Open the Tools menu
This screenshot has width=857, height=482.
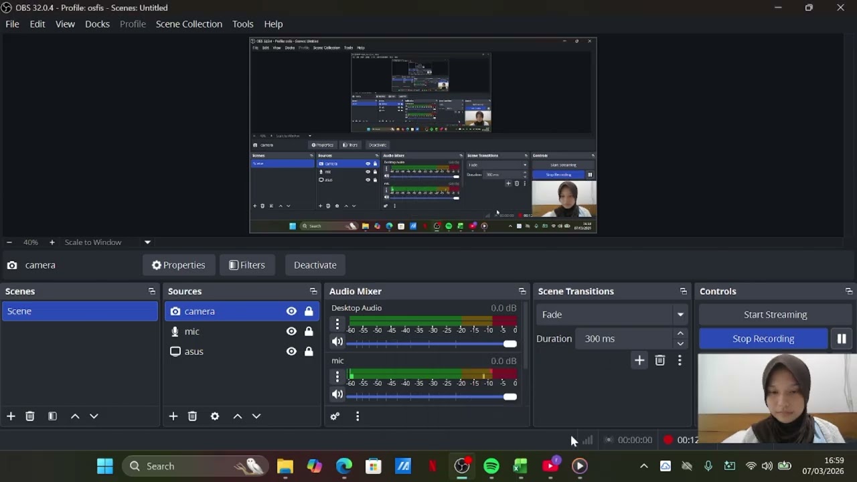coord(243,24)
